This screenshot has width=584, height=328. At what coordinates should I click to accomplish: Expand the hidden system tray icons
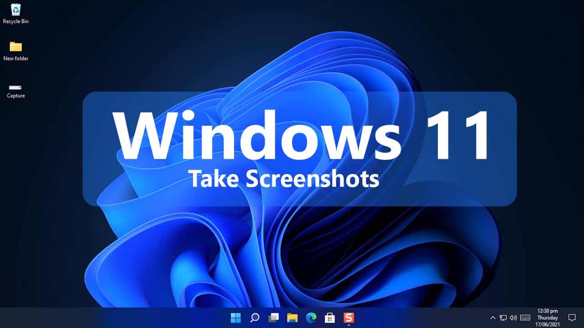coord(493,318)
